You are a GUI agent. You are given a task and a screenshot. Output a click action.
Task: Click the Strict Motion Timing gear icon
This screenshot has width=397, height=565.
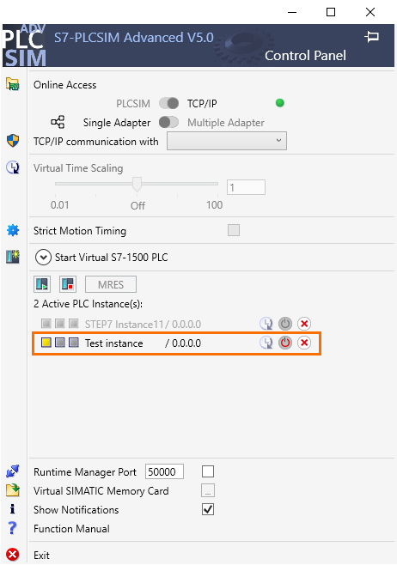pyautogui.click(x=13, y=230)
